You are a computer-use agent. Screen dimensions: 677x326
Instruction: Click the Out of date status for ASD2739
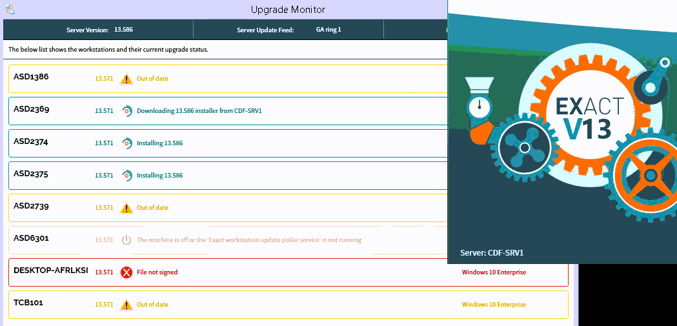[x=152, y=208]
